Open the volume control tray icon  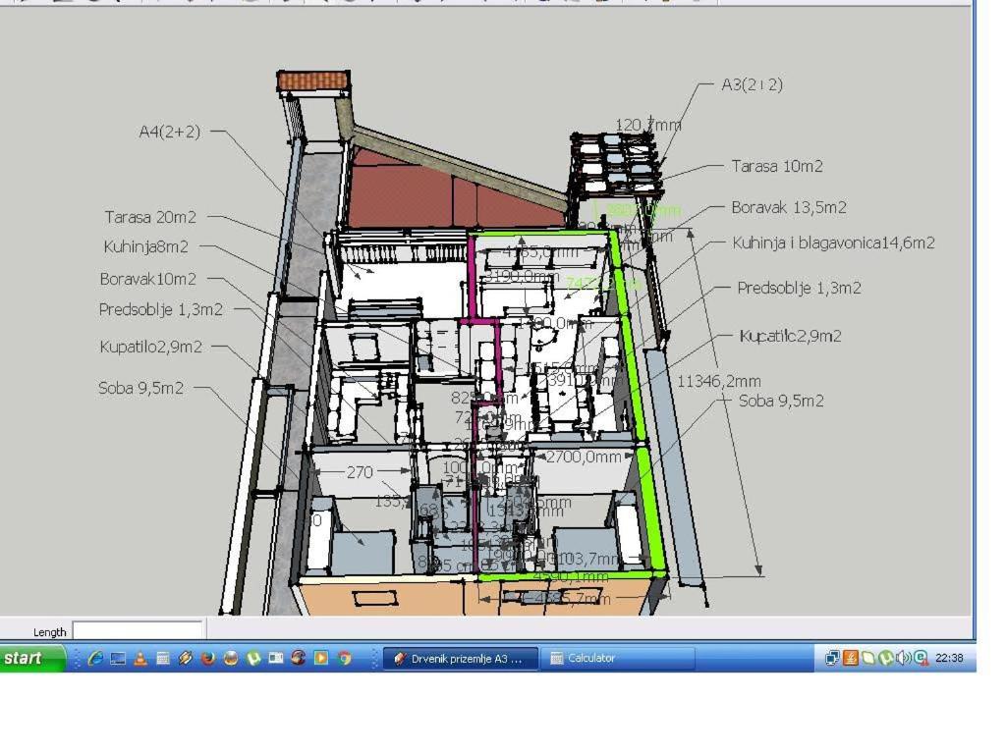pyautogui.click(x=903, y=658)
